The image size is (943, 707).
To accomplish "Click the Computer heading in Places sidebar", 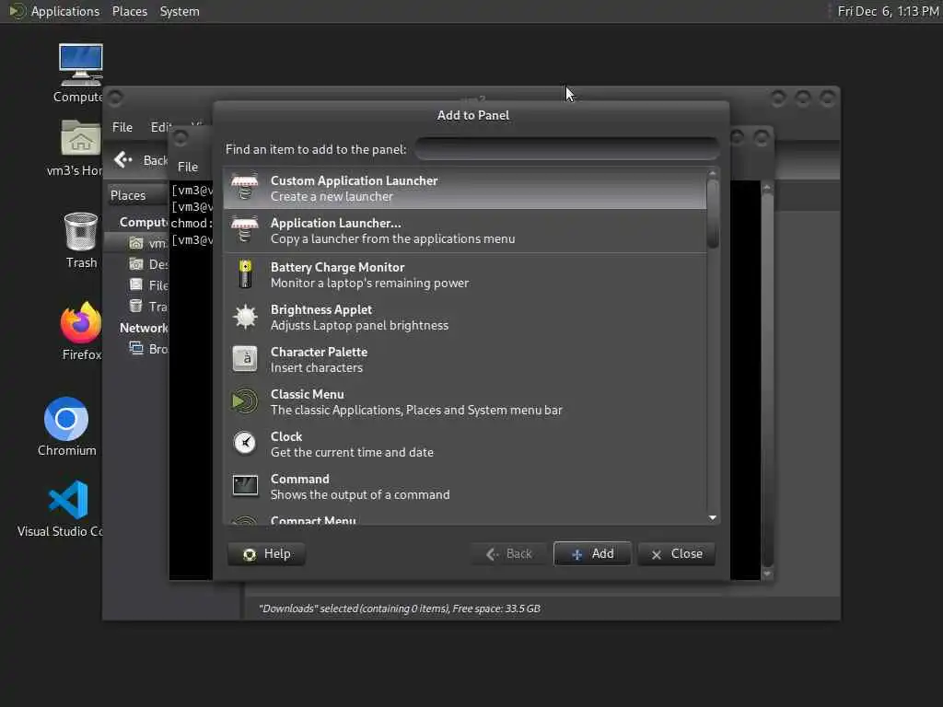I will pos(143,222).
